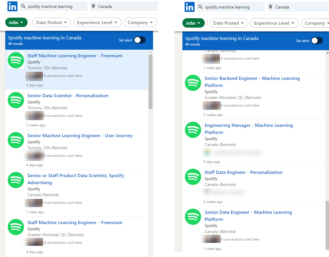The width and height of the screenshot is (329, 257).
Task: Expand Company filter in left window
Action: [140, 22]
